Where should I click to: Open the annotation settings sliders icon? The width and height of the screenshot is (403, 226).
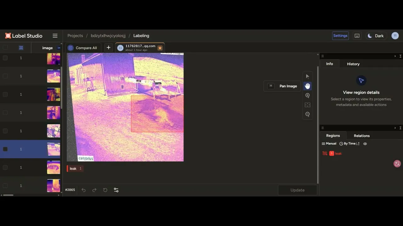click(116, 190)
